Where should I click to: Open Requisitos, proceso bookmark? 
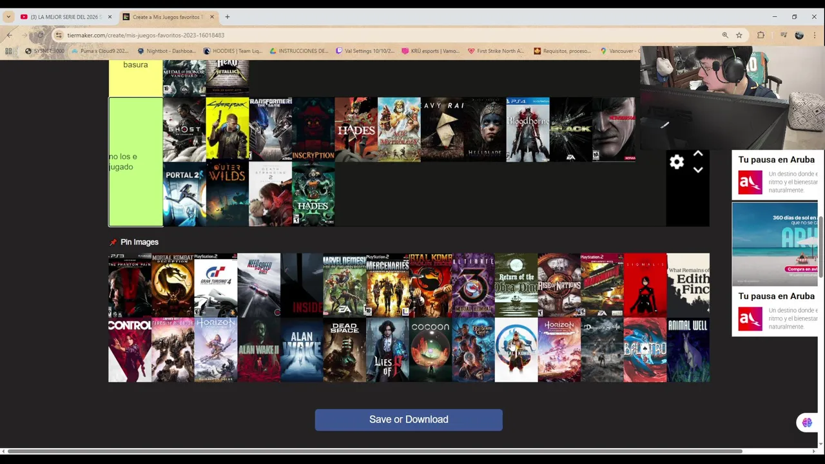562,51
